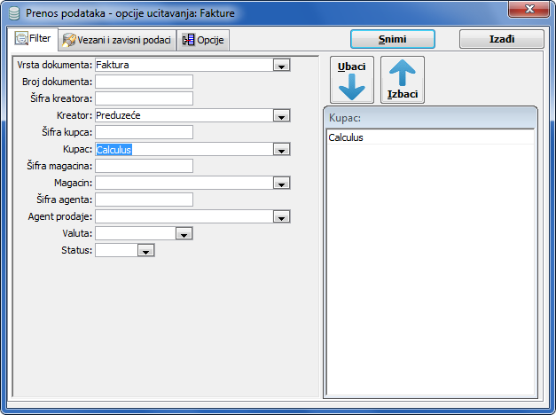
Task: Select Calculus in the Kupac list
Action: [346, 137]
